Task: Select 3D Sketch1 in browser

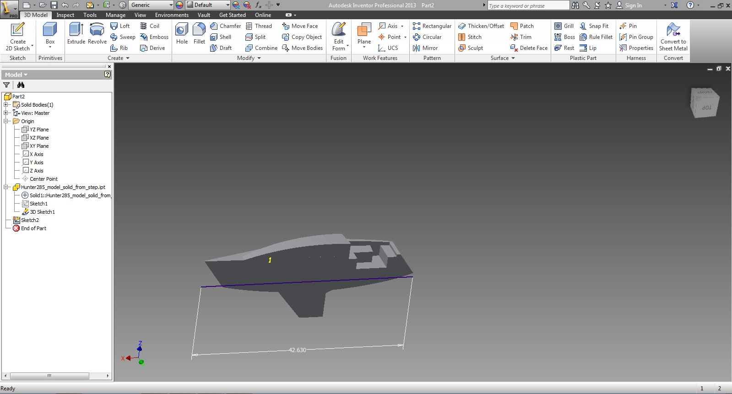Action: point(38,212)
